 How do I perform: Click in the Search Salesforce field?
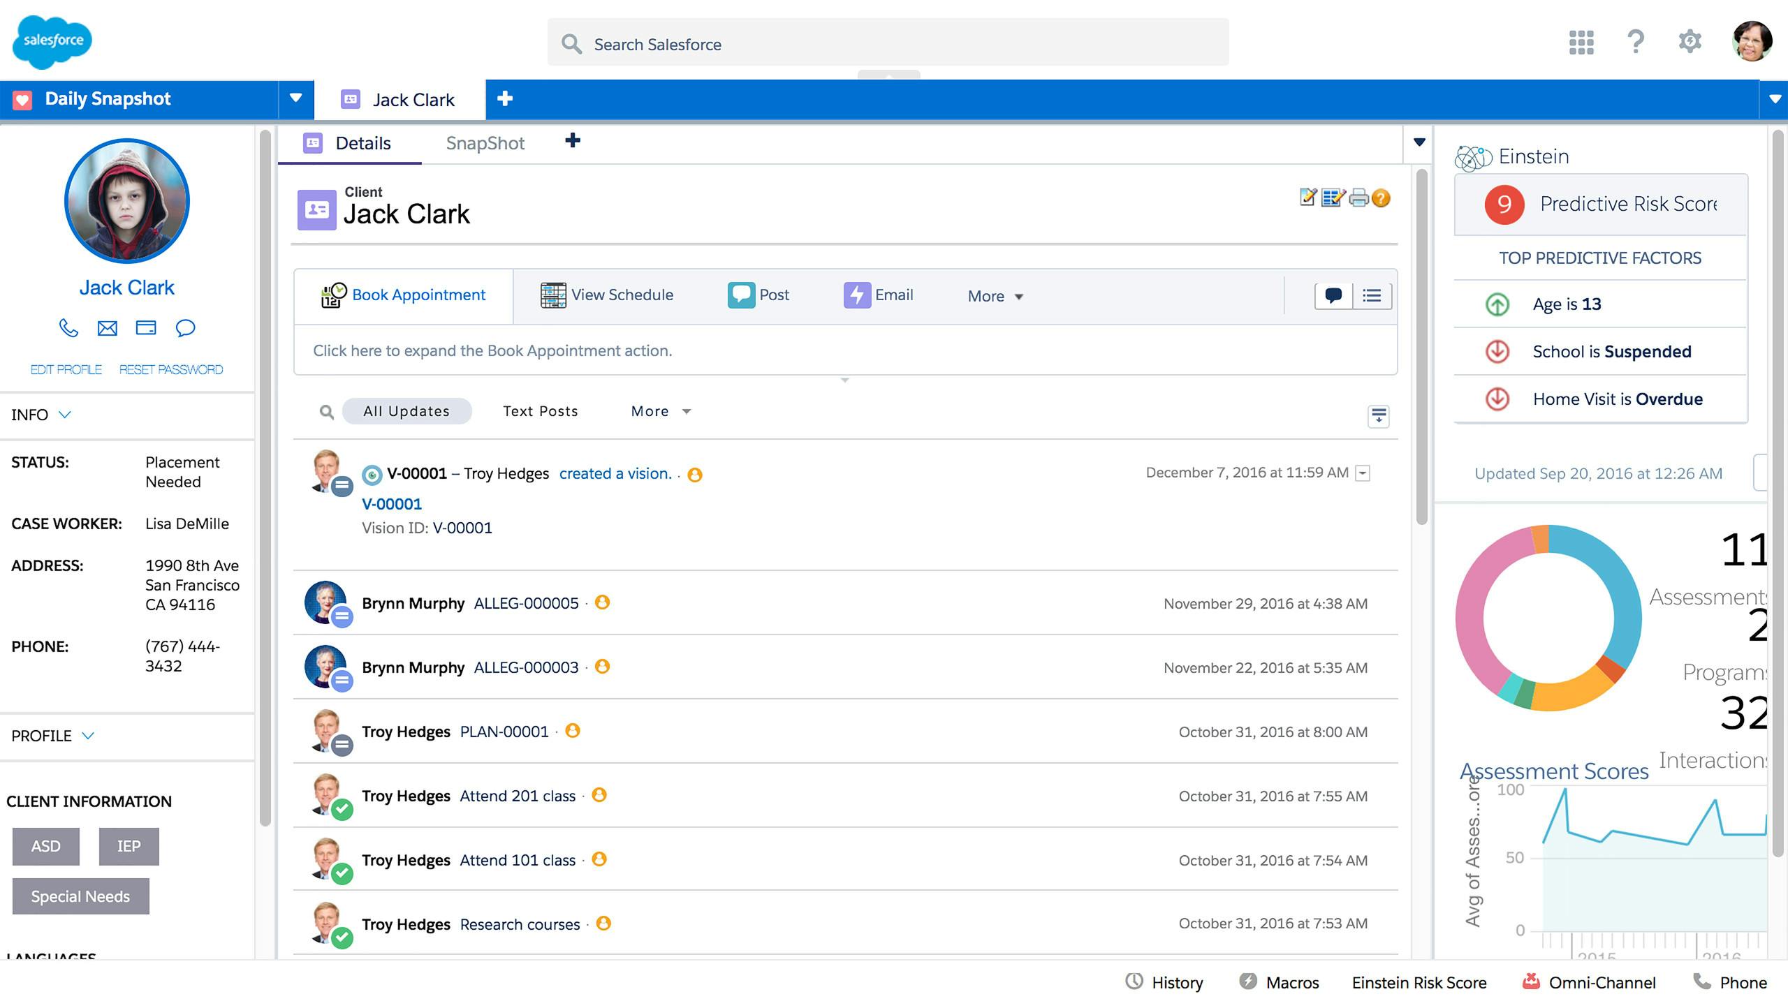(888, 43)
